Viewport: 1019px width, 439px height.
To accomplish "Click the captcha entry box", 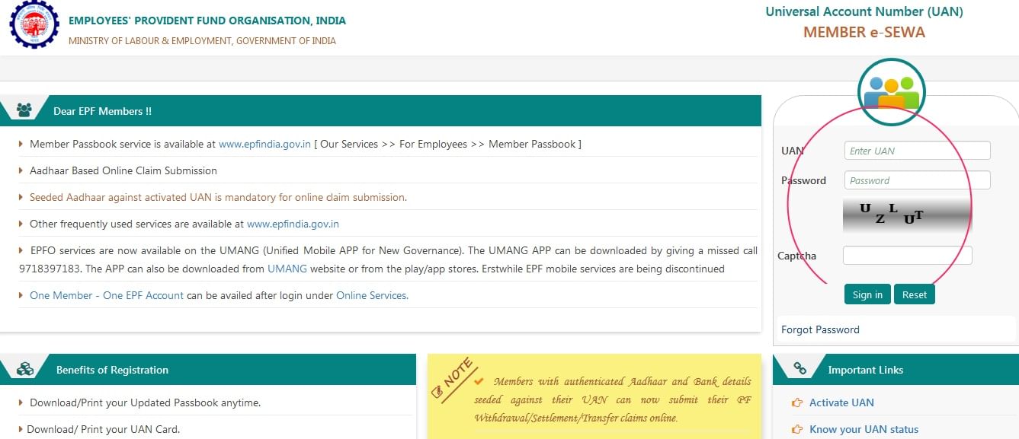I will click(907, 255).
